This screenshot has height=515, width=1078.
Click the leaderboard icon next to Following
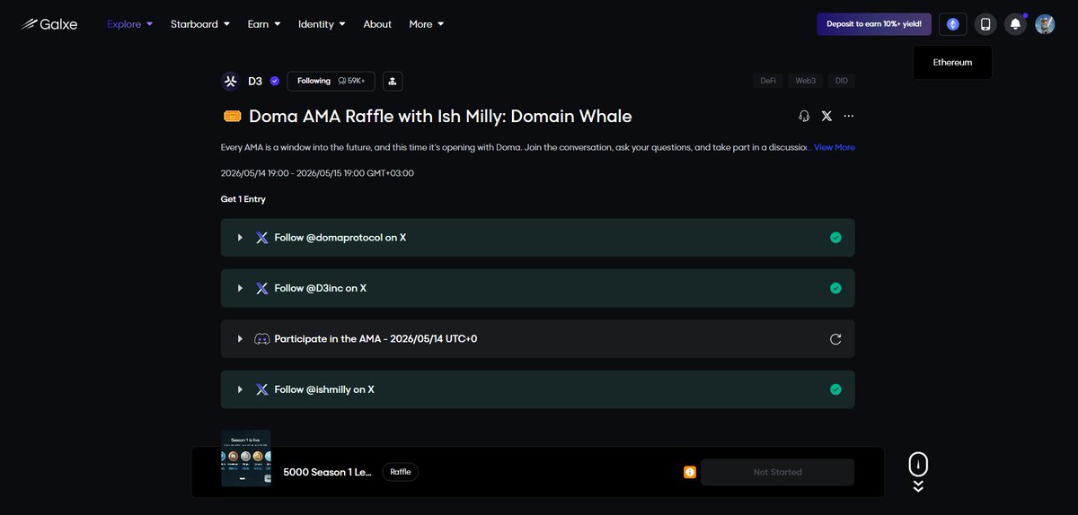point(393,81)
